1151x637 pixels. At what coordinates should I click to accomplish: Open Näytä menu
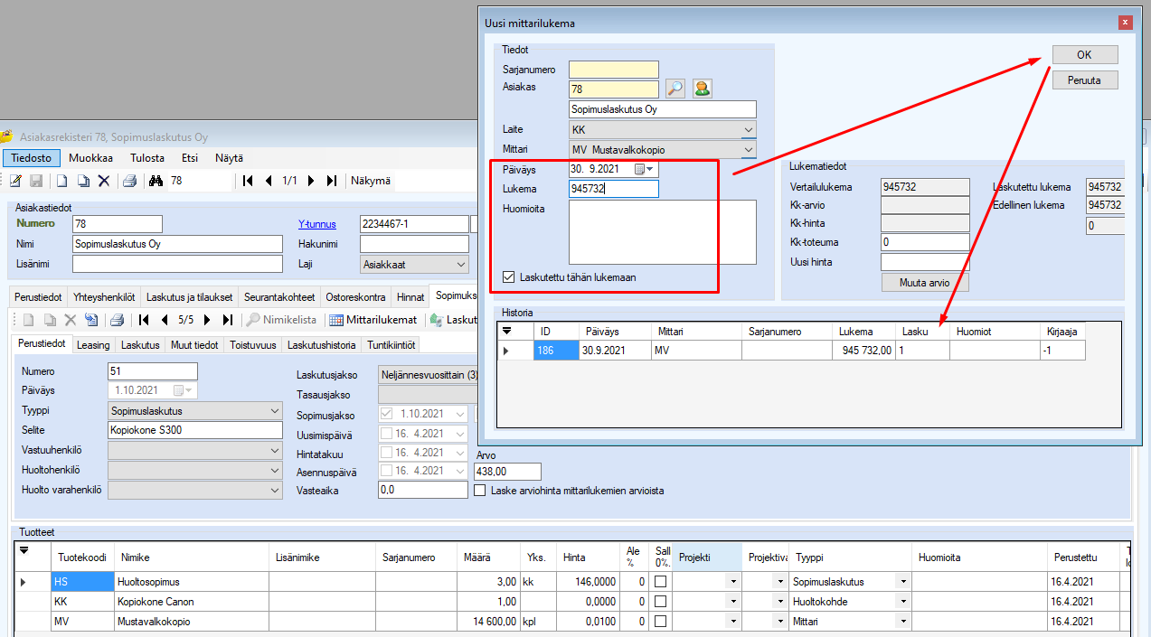[229, 158]
